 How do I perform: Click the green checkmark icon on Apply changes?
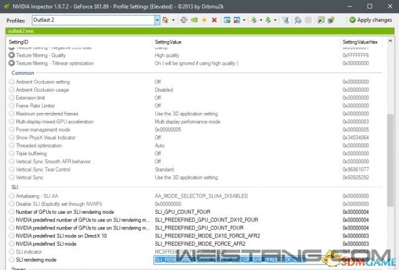point(352,20)
